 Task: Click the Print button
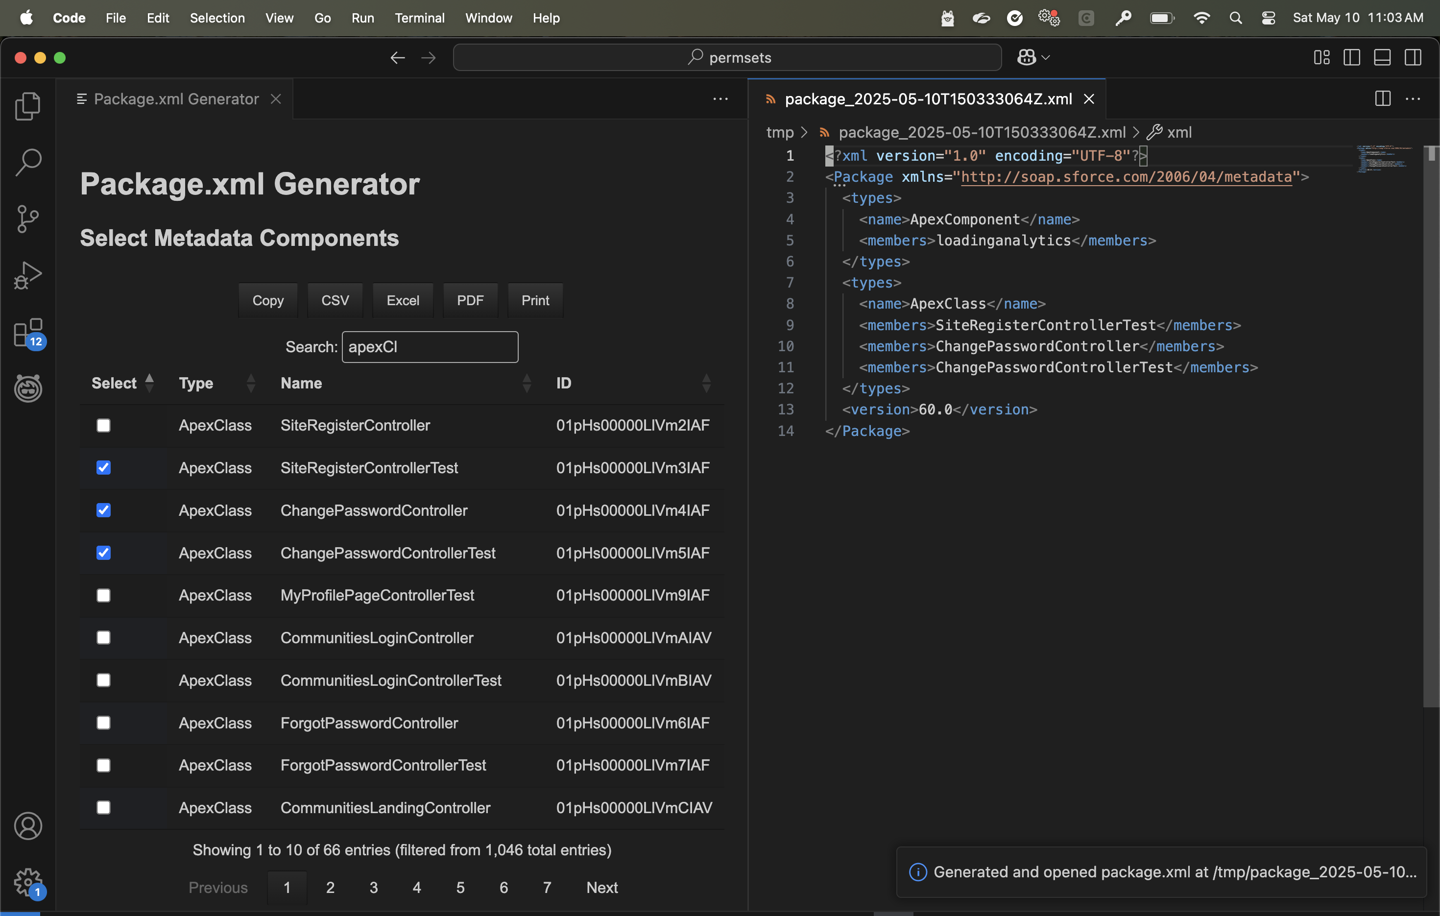(535, 300)
